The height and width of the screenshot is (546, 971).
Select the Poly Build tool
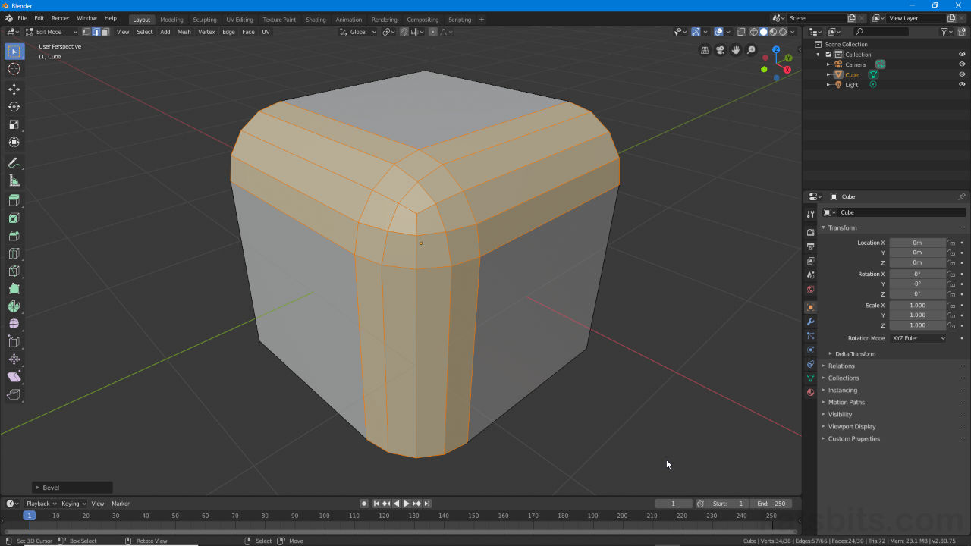[x=14, y=289]
